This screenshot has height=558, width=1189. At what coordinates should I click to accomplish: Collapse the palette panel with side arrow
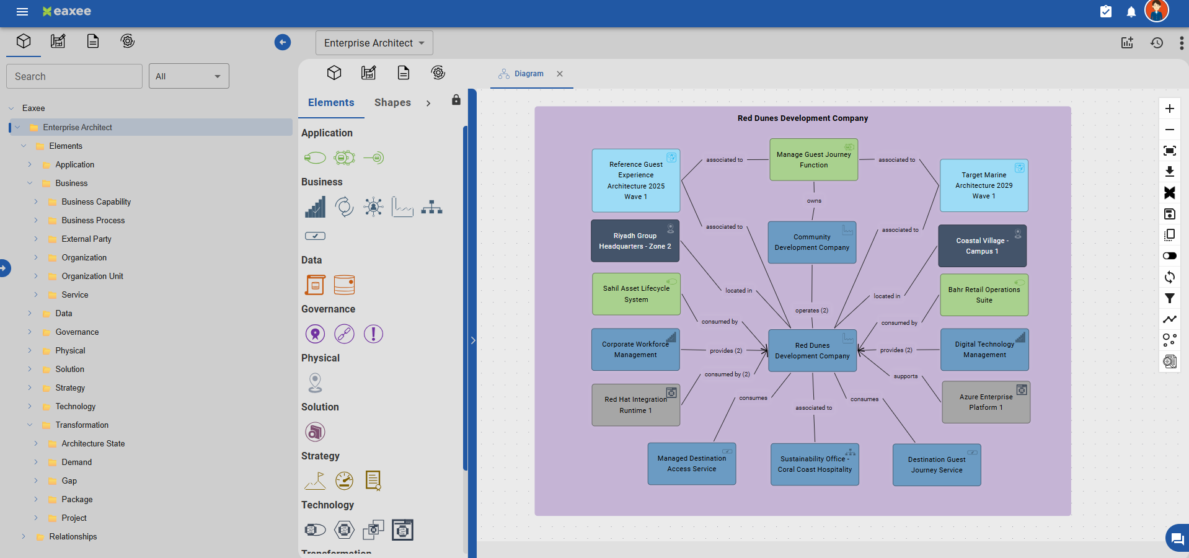tap(472, 340)
